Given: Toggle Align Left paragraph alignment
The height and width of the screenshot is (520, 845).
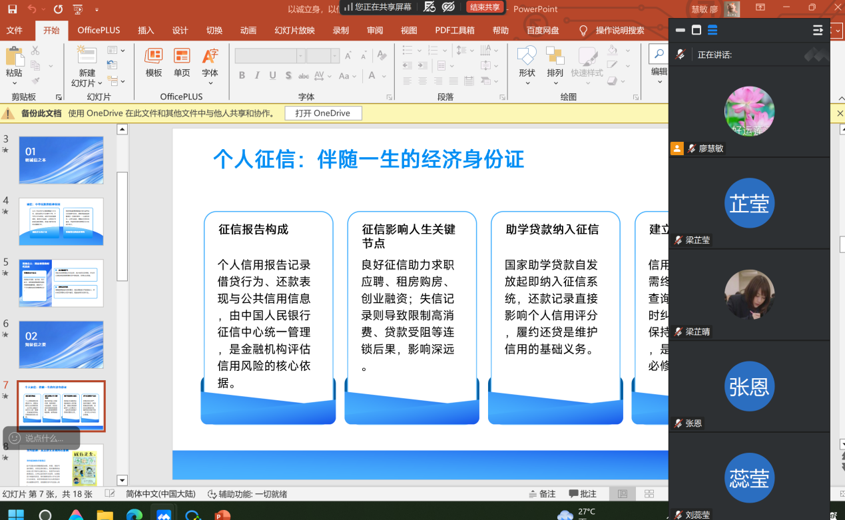Looking at the screenshot, I should click(x=408, y=81).
